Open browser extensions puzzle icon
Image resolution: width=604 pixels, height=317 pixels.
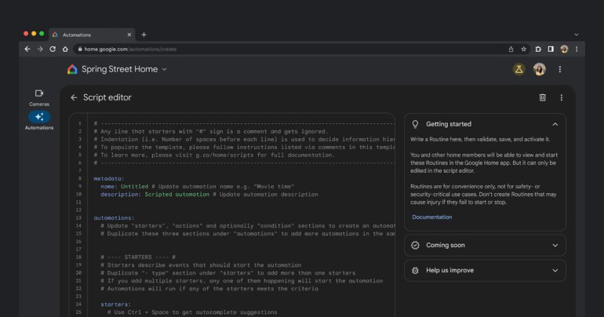538,49
